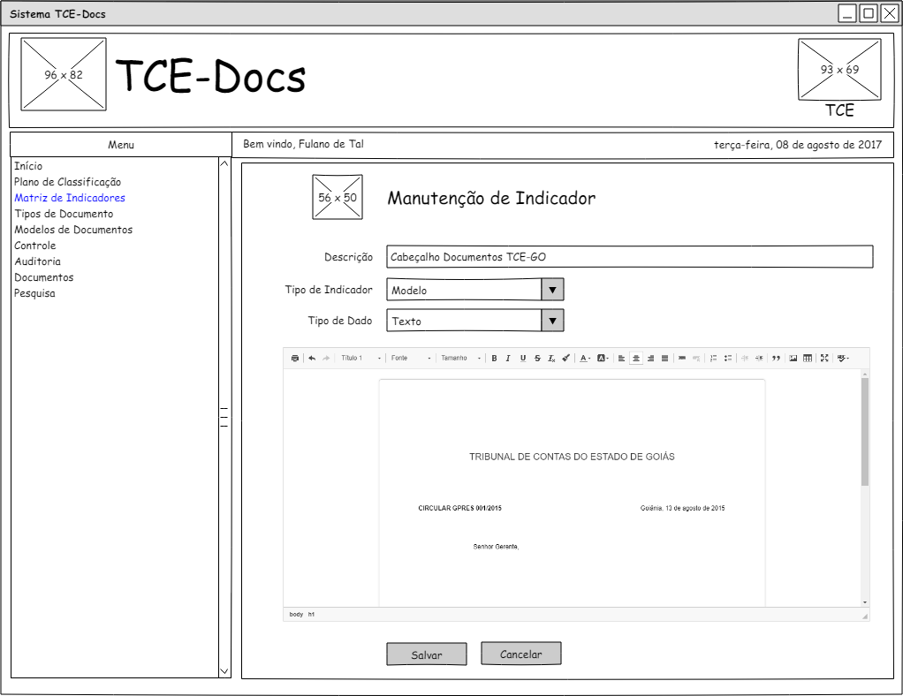Toggle left text alignment
This screenshot has height=696, width=903.
click(621, 359)
